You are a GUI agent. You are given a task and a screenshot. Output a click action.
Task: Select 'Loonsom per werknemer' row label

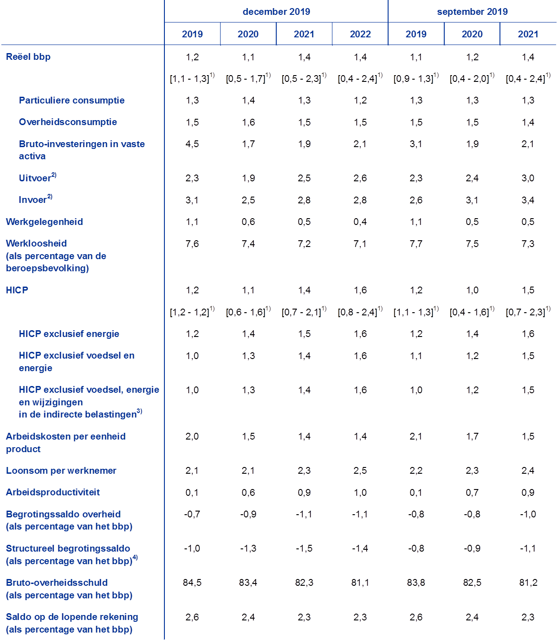click(x=61, y=471)
